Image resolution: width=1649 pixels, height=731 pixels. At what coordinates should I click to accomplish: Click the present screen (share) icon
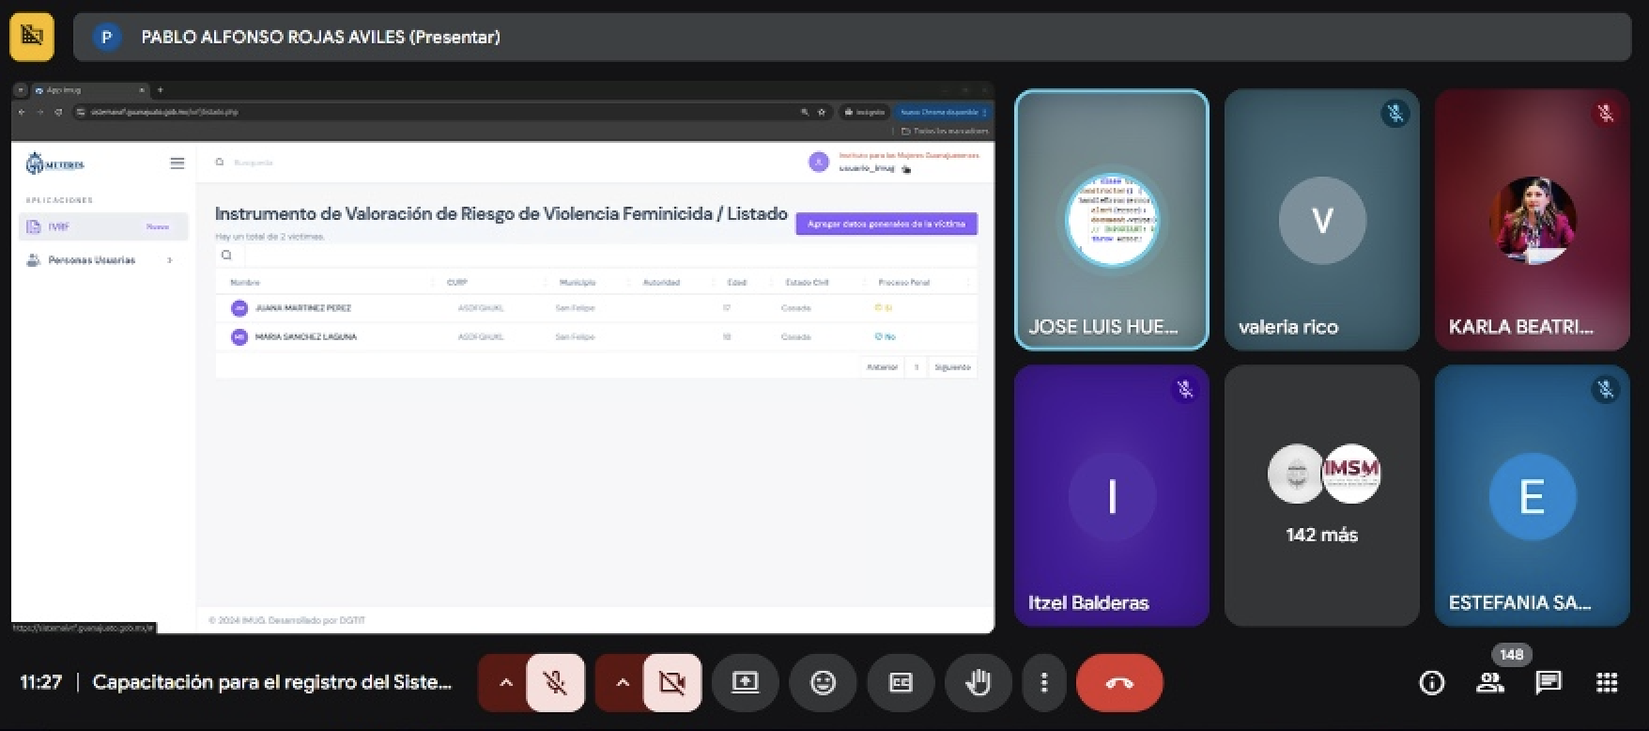745,682
